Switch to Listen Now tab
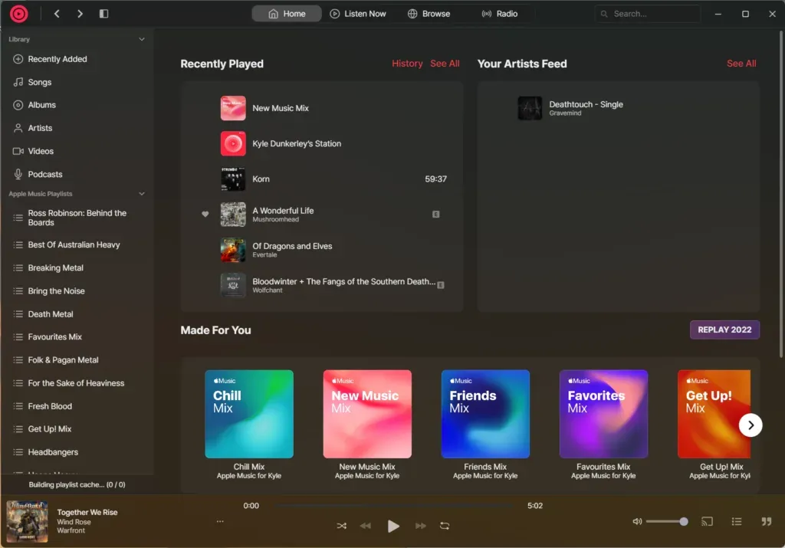785x548 pixels. coord(358,14)
